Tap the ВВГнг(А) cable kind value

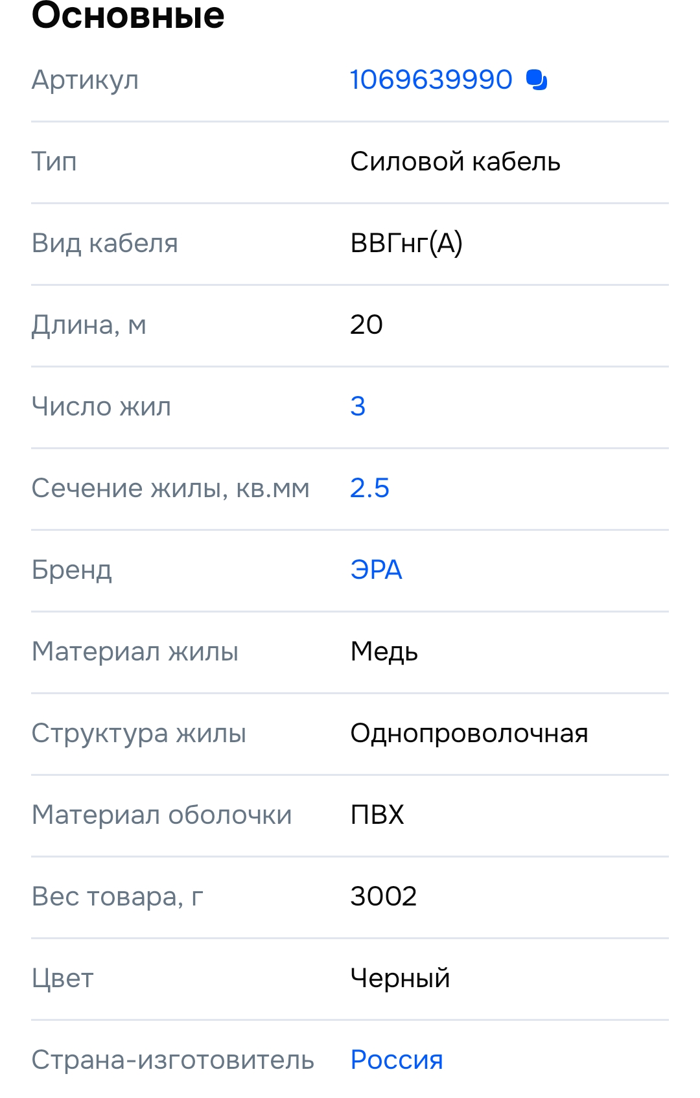(x=406, y=243)
